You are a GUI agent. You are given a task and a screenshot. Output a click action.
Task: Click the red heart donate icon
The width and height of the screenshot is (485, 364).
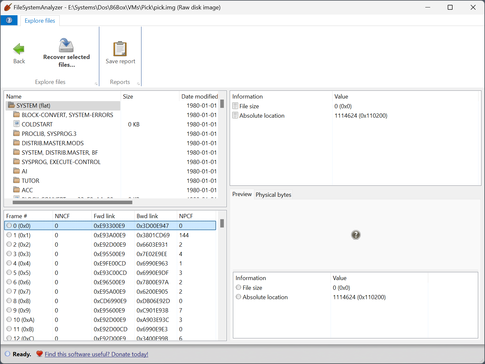[x=39, y=354]
